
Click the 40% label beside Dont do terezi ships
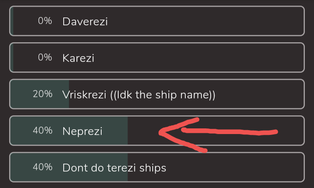pos(43,167)
